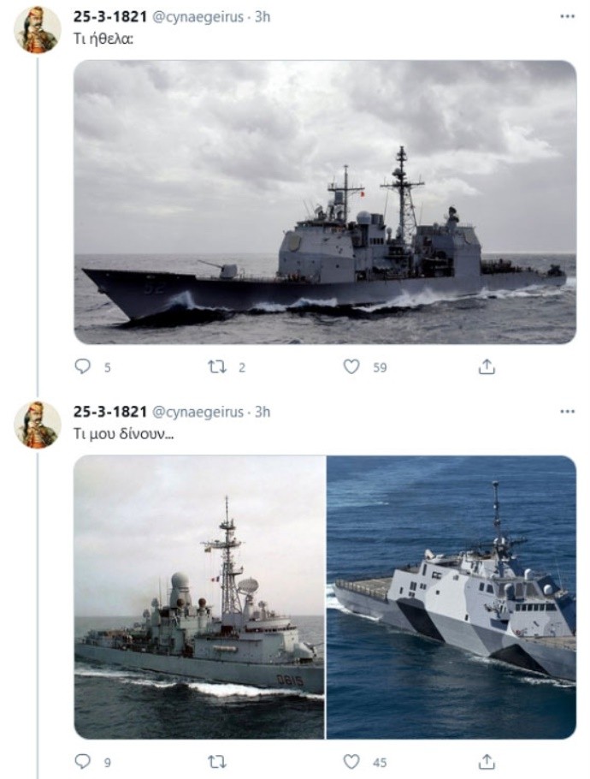The height and width of the screenshot is (779, 590).
Task: Share the "Τι ήθελα:" tweet
Action: pyautogui.click(x=487, y=366)
